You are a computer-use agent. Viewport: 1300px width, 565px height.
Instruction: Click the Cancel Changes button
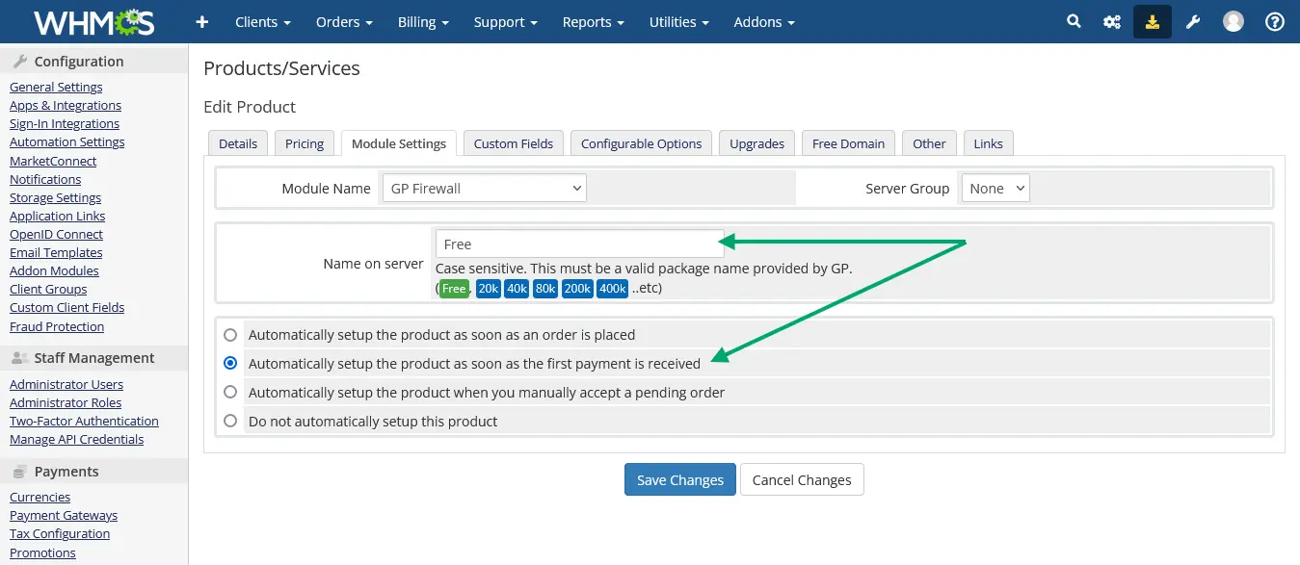coord(802,479)
